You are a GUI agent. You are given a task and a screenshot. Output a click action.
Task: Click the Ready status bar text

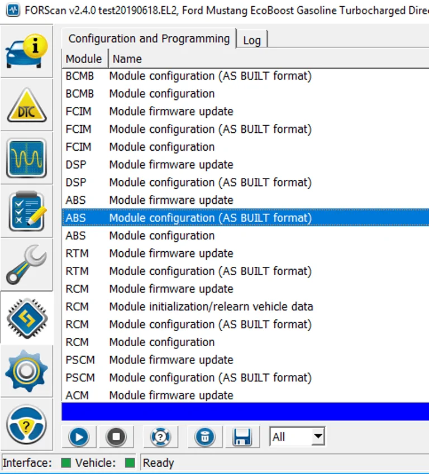click(158, 463)
